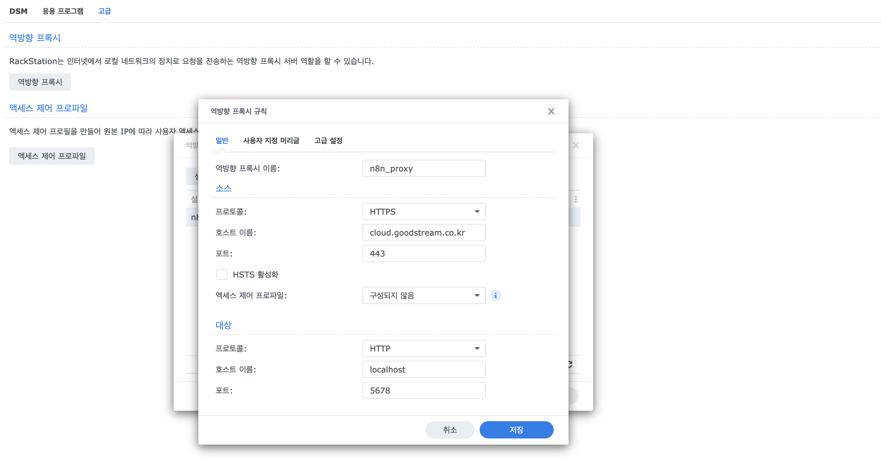Close the reverse proxy rule dialog

tap(551, 111)
